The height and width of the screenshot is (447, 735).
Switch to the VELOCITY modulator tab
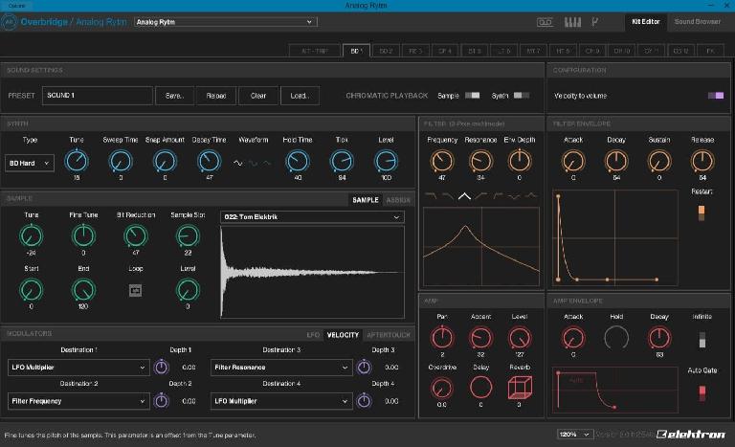tap(343, 335)
